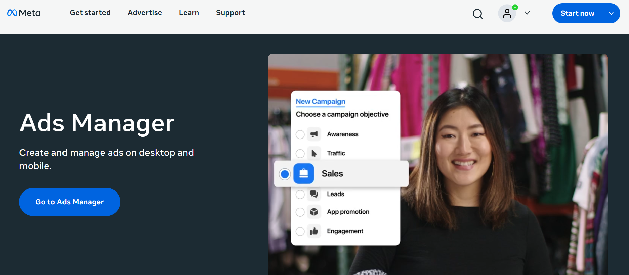Click the Ads Manager heading
This screenshot has height=275, width=629.
pyautogui.click(x=97, y=123)
